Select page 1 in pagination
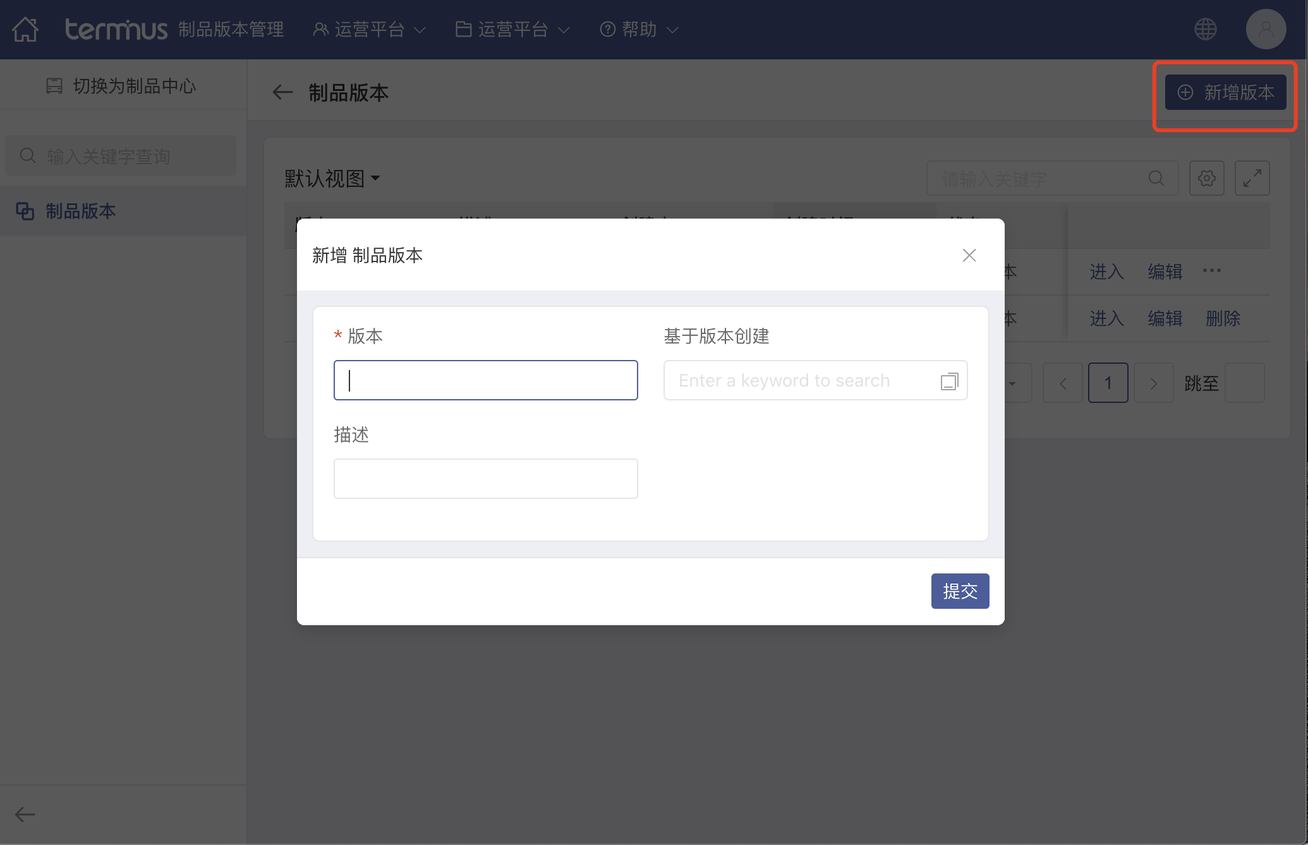Image resolution: width=1308 pixels, height=845 pixels. [x=1108, y=383]
